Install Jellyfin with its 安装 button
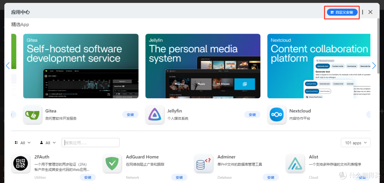Image resolution: width=384 pixels, height=183 pixels. click(x=252, y=115)
